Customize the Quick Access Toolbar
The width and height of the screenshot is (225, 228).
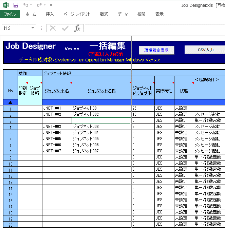click(x=51, y=5)
